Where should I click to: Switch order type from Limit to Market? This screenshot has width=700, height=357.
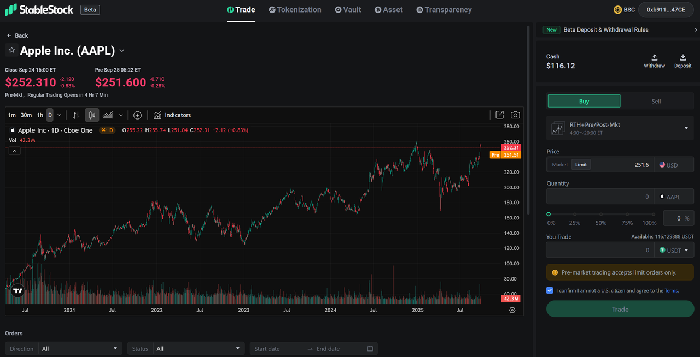(559, 164)
